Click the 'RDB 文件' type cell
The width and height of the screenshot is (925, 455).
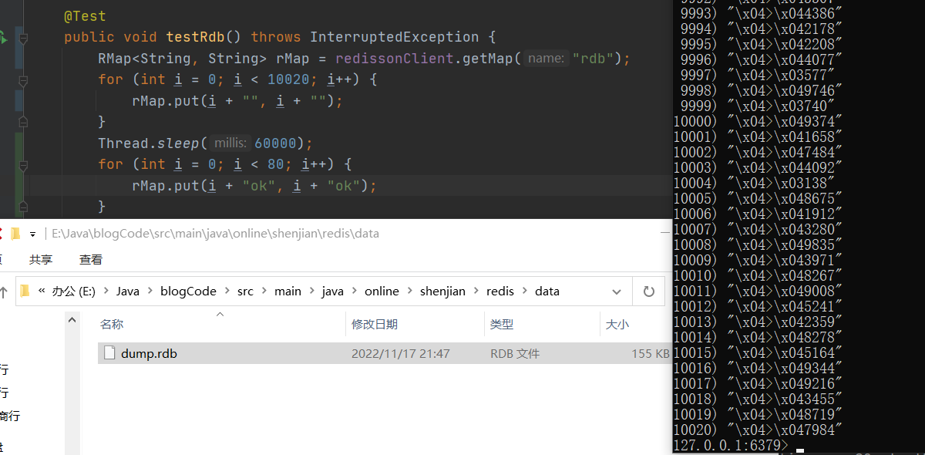coord(515,354)
